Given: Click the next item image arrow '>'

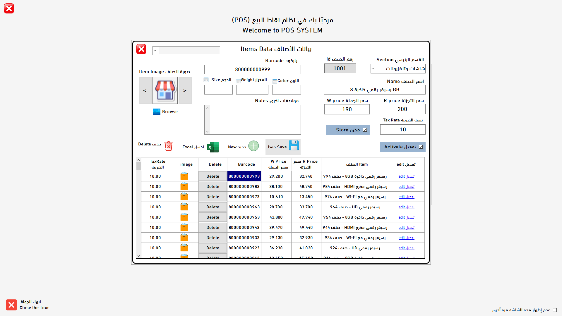Looking at the screenshot, I should (x=185, y=90).
